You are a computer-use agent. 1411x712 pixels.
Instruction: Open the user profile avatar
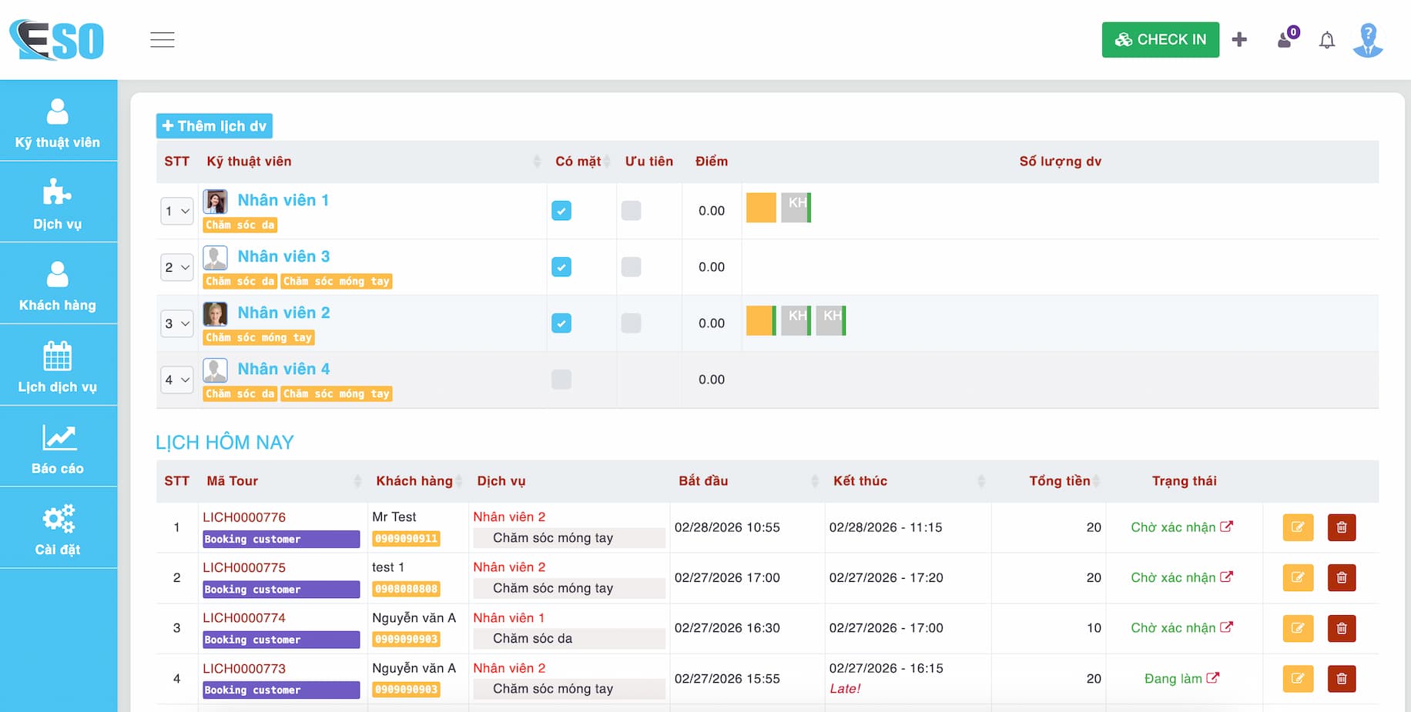point(1368,40)
